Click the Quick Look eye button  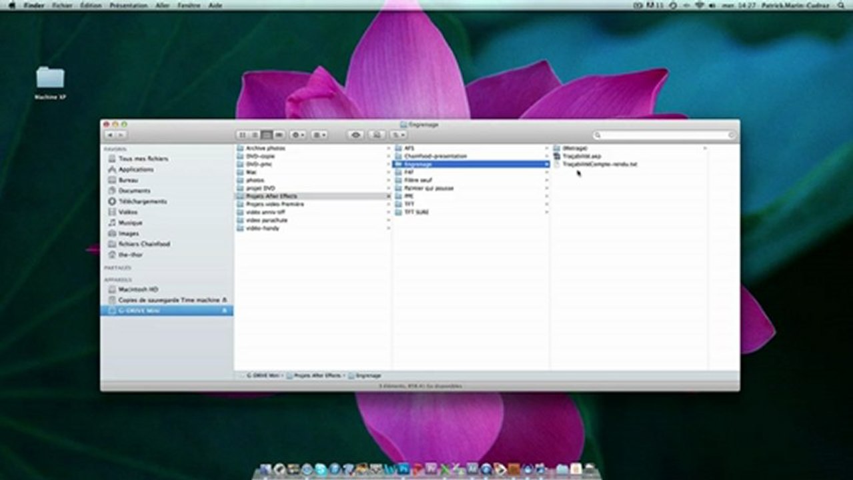click(355, 135)
